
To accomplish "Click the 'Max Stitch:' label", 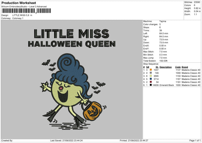I will (x=148, y=52).
